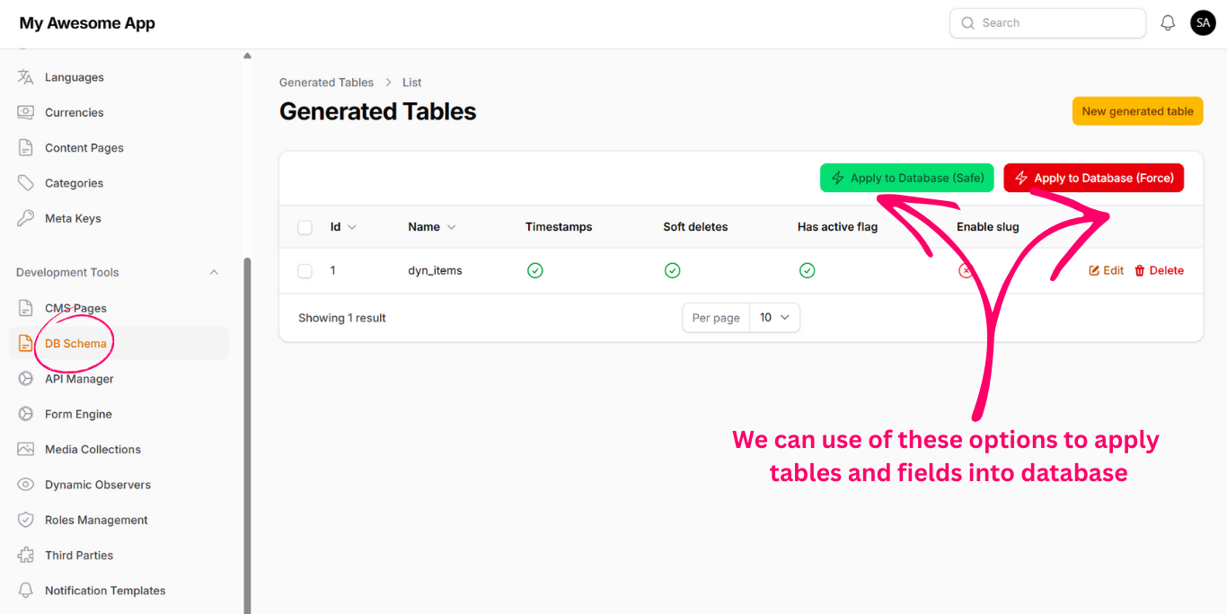
Task: Go to Roles Management page
Action: click(96, 521)
